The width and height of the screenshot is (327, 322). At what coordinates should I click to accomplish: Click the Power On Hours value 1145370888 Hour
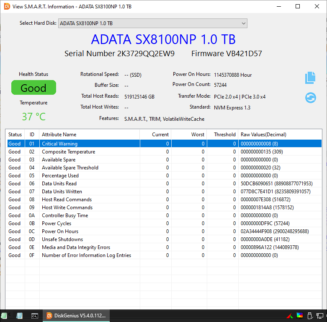[233, 75]
